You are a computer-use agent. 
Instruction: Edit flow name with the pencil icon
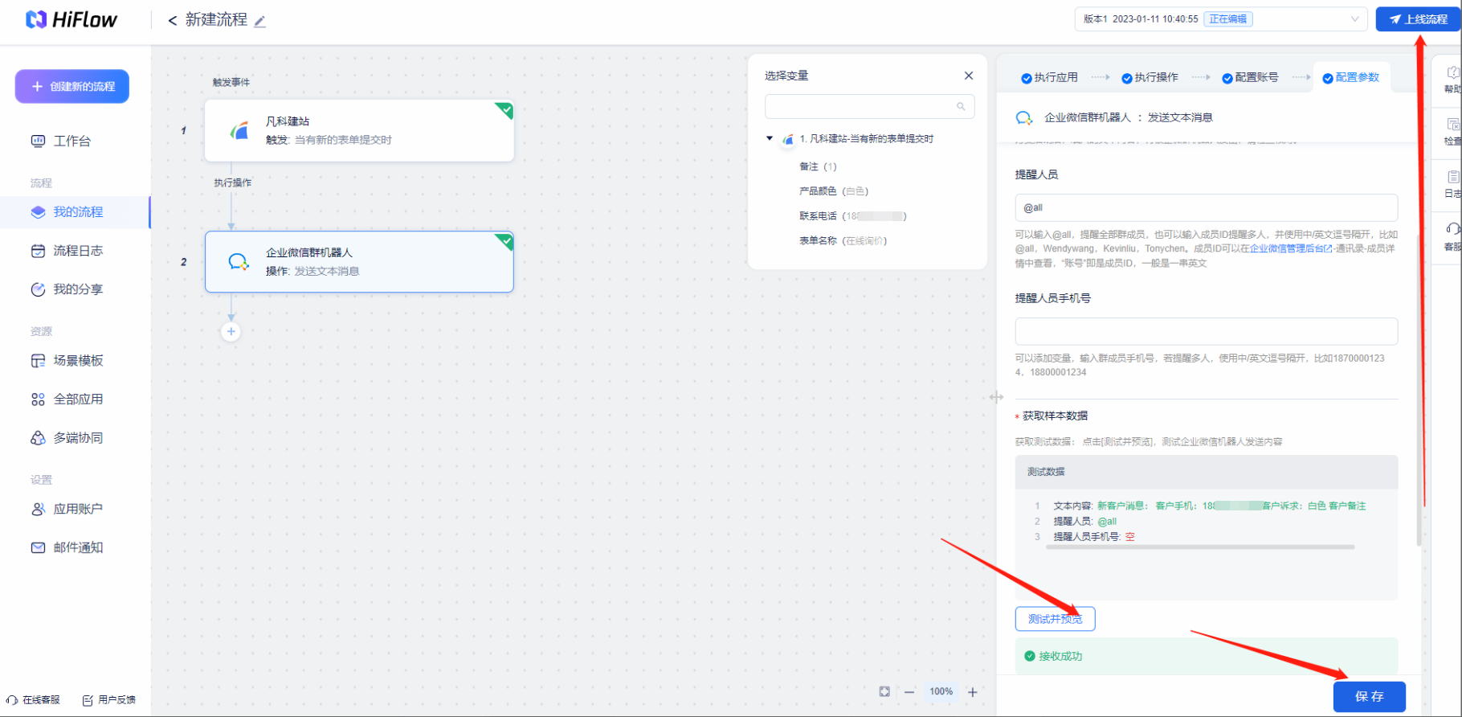(x=259, y=22)
